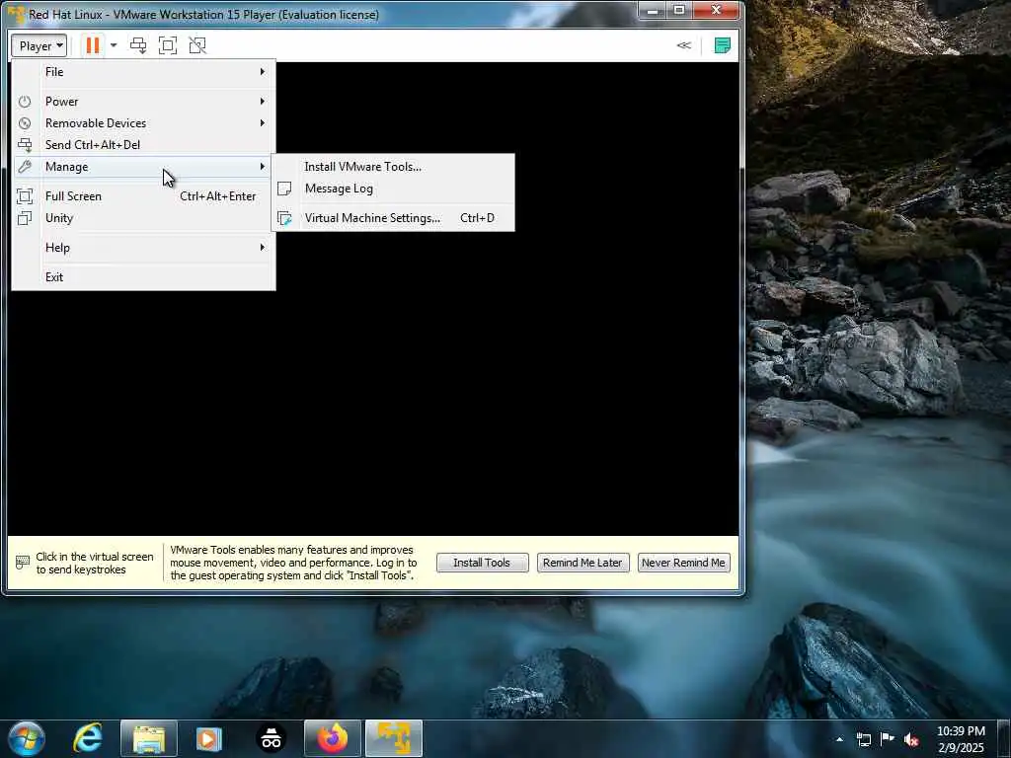This screenshot has height=758, width=1011.
Task: Click the Message Log note icon
Action: [284, 189]
